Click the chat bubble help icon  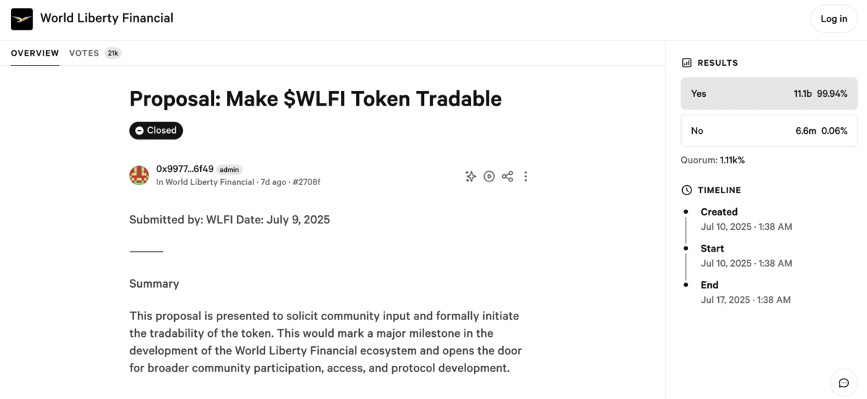(843, 382)
